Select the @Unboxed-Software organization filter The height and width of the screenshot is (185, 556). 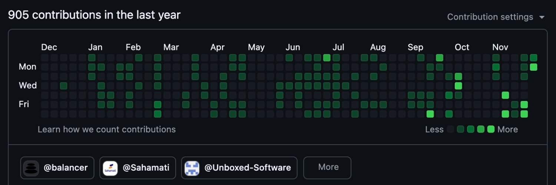pos(239,168)
